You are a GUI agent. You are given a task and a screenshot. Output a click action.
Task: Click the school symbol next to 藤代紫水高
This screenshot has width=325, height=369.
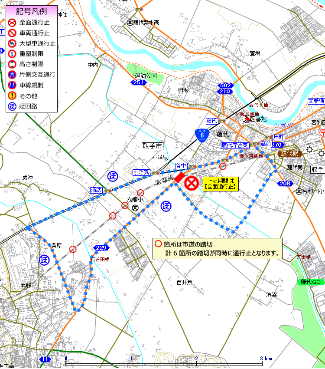coord(130,23)
